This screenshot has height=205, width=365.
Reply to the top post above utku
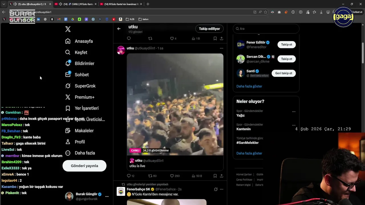click(x=129, y=38)
